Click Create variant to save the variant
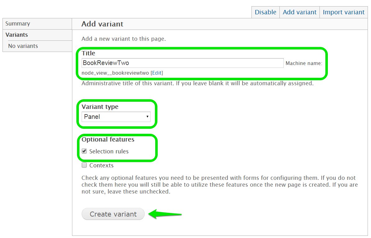This screenshot has width=371, height=238. coord(113,214)
